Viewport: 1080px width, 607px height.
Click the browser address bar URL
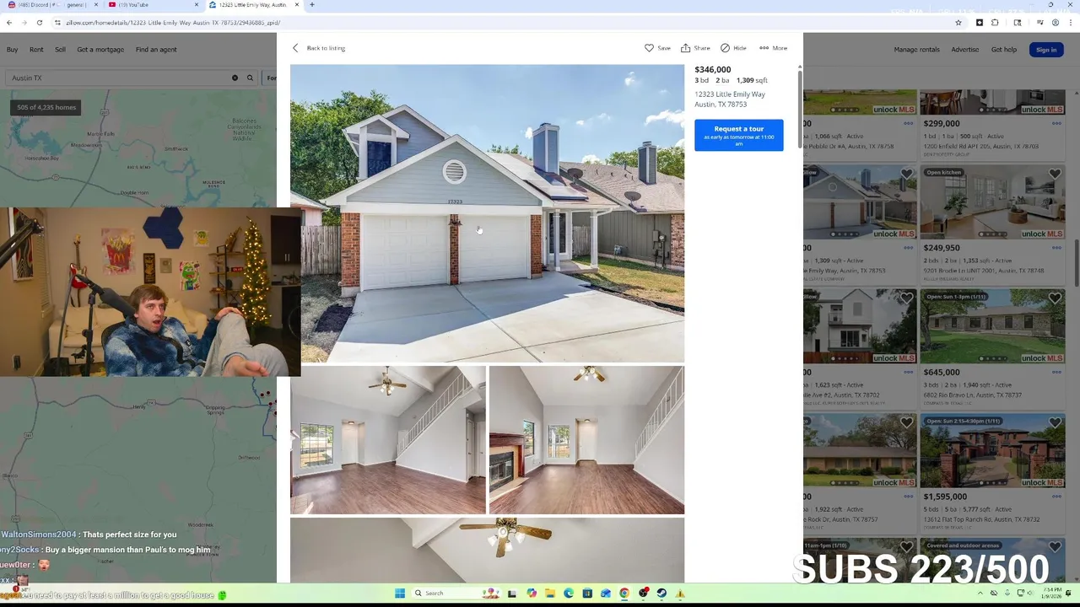[172, 23]
